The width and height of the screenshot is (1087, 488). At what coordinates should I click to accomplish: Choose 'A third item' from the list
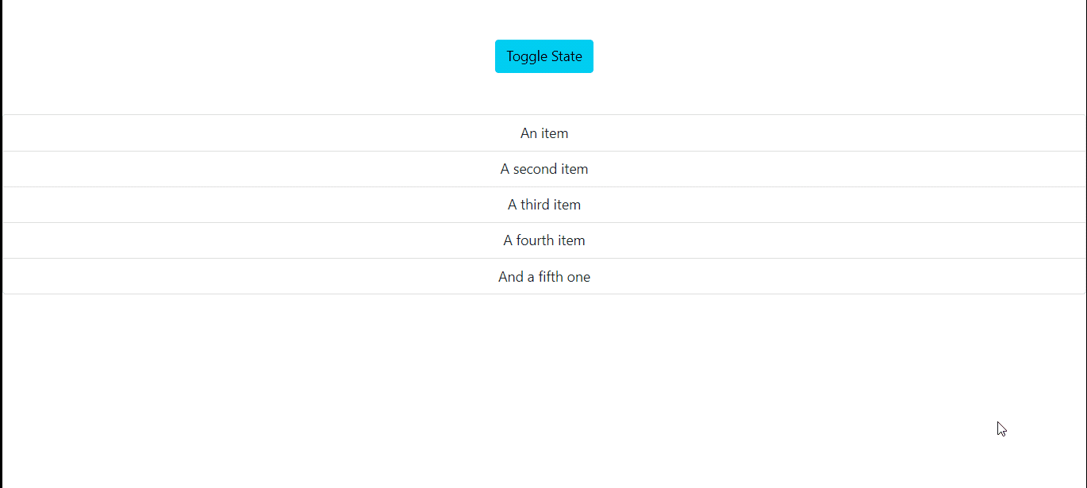543,204
